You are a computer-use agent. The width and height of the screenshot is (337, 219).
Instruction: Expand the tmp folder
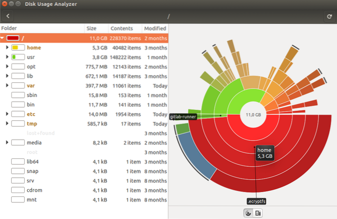coord(7,124)
